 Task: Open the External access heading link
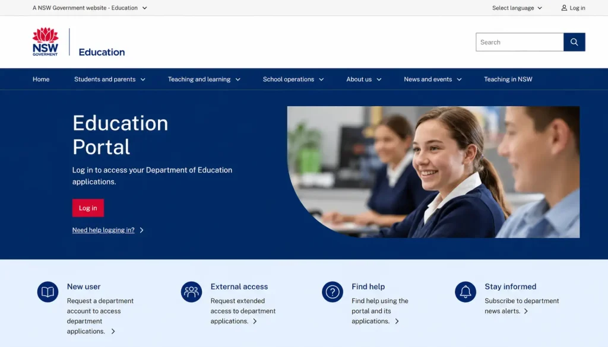(x=239, y=286)
